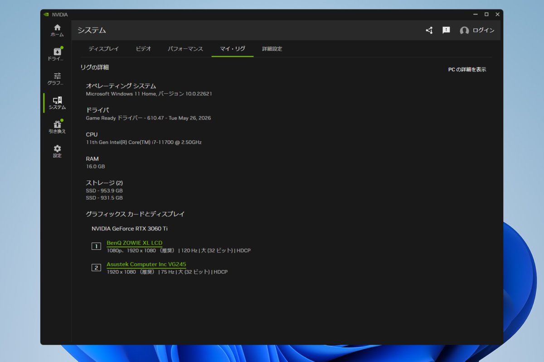Click the システム page heading

pos(92,30)
